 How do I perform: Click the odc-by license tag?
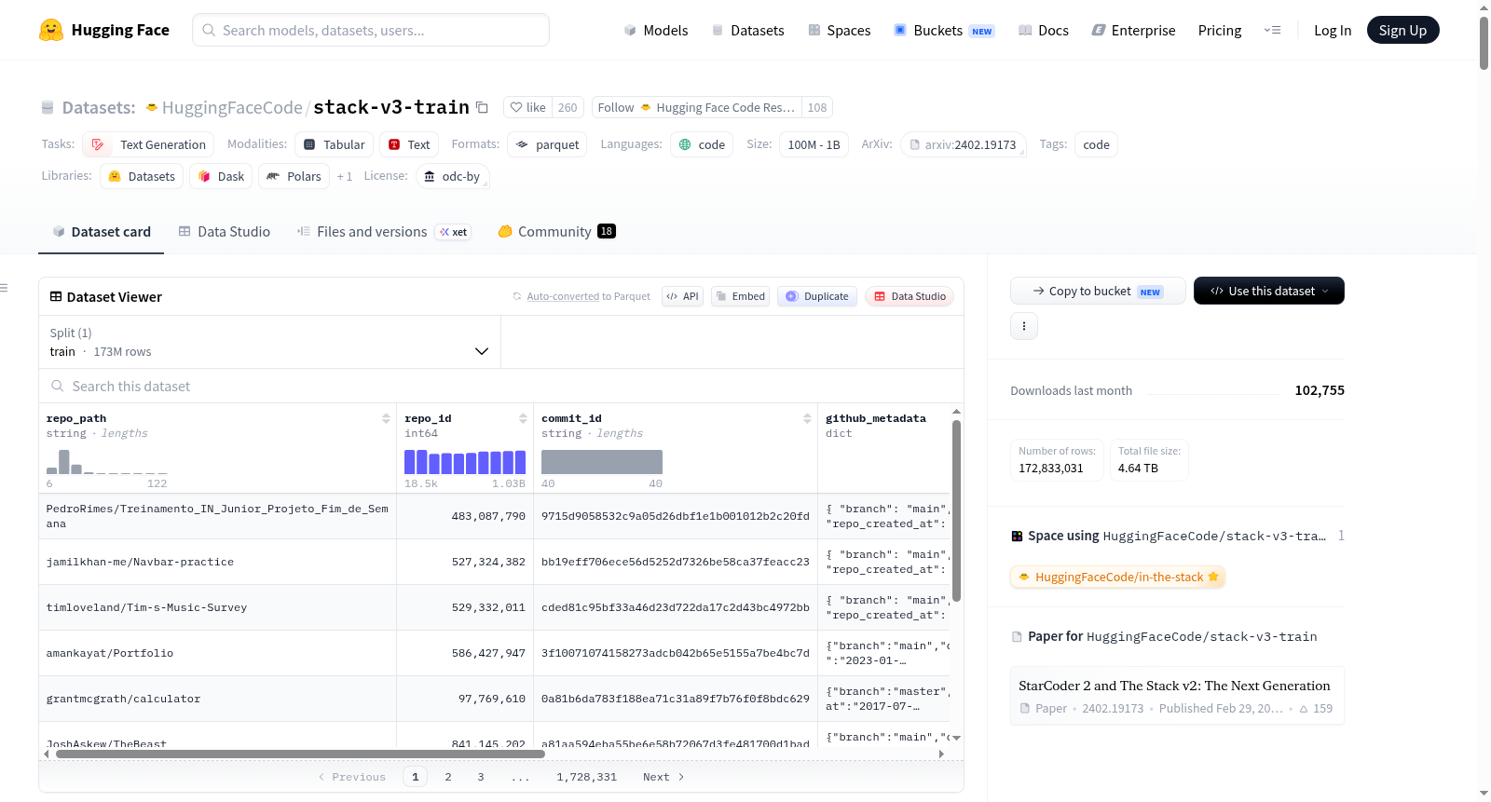452,176
